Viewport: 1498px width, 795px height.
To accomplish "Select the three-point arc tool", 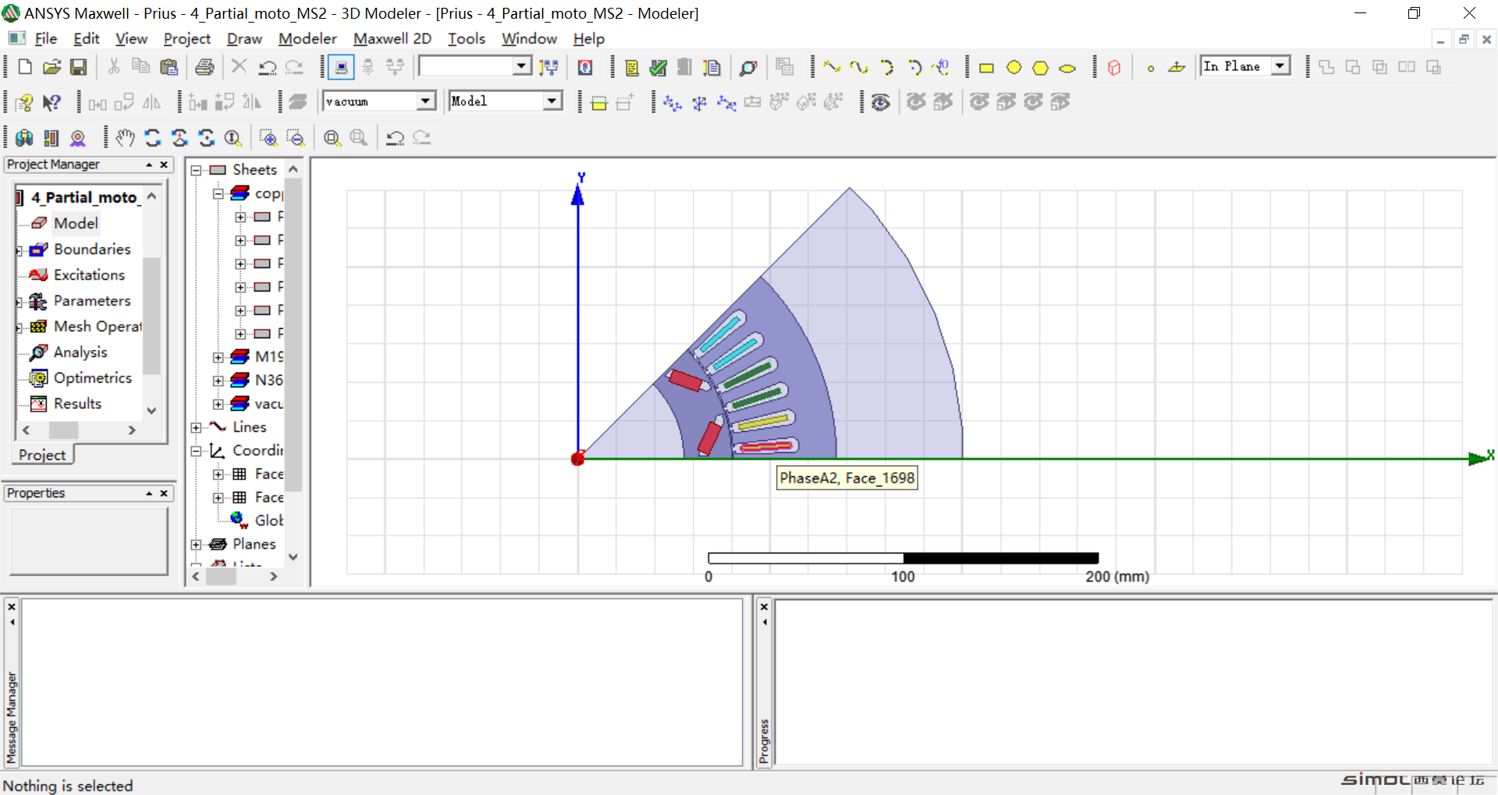I will [886, 68].
